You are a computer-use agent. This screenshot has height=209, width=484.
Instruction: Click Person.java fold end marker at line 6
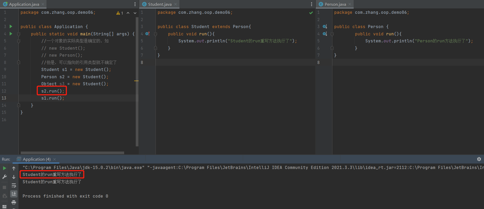332,48
